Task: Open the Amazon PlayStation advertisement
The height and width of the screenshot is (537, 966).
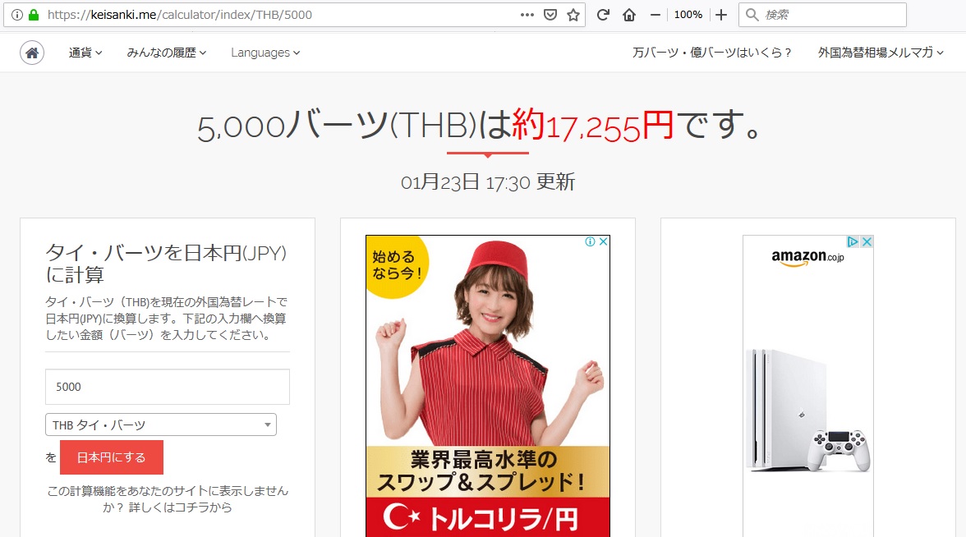Action: tap(808, 386)
